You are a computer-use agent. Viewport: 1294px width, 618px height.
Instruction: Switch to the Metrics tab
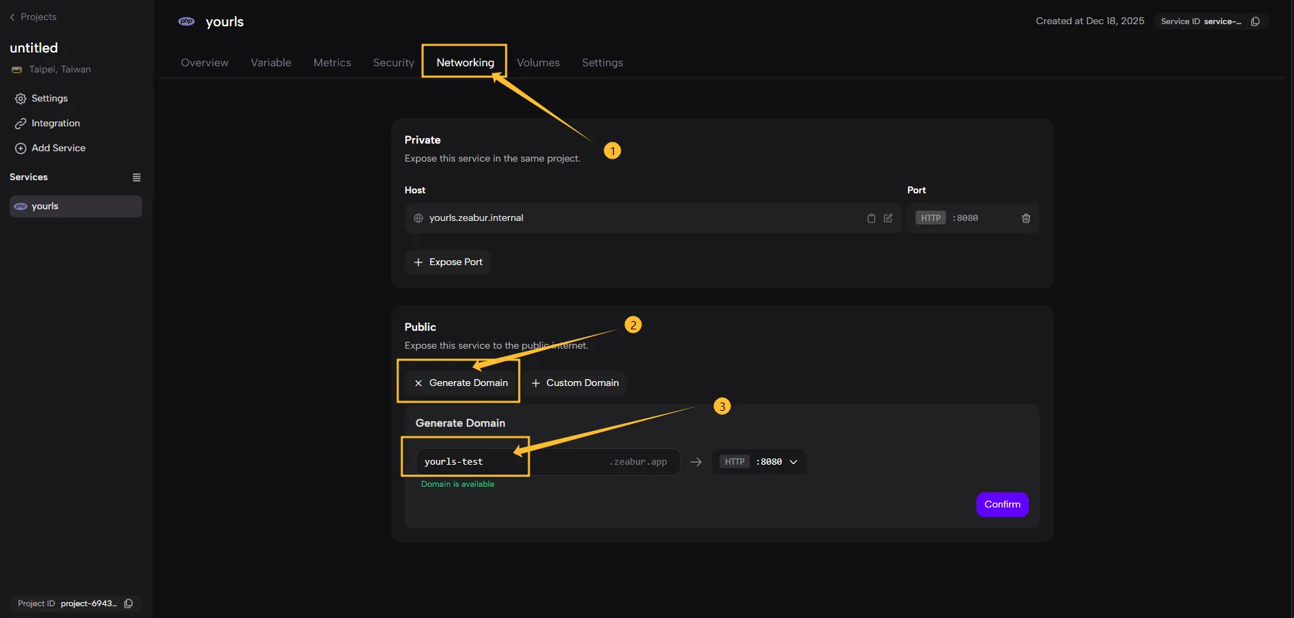click(x=332, y=63)
